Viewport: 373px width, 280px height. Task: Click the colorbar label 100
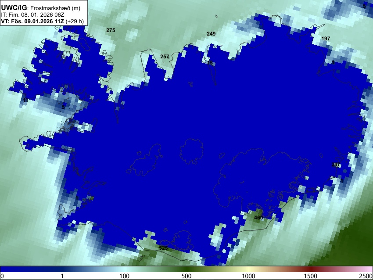(125, 276)
